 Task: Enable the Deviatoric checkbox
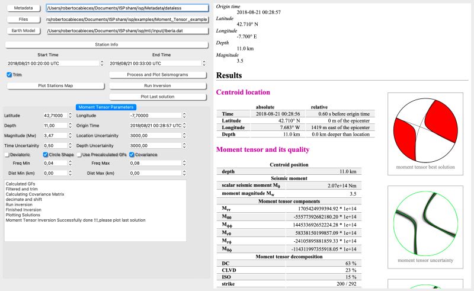coord(7,155)
